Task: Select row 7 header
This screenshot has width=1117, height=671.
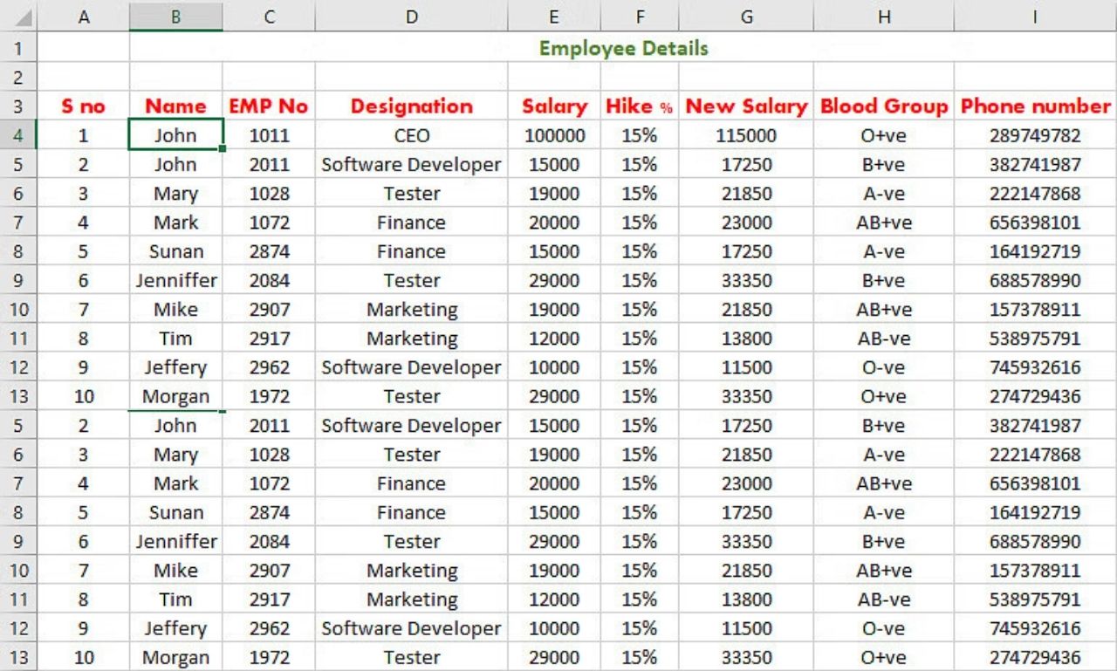Action: 17,223
